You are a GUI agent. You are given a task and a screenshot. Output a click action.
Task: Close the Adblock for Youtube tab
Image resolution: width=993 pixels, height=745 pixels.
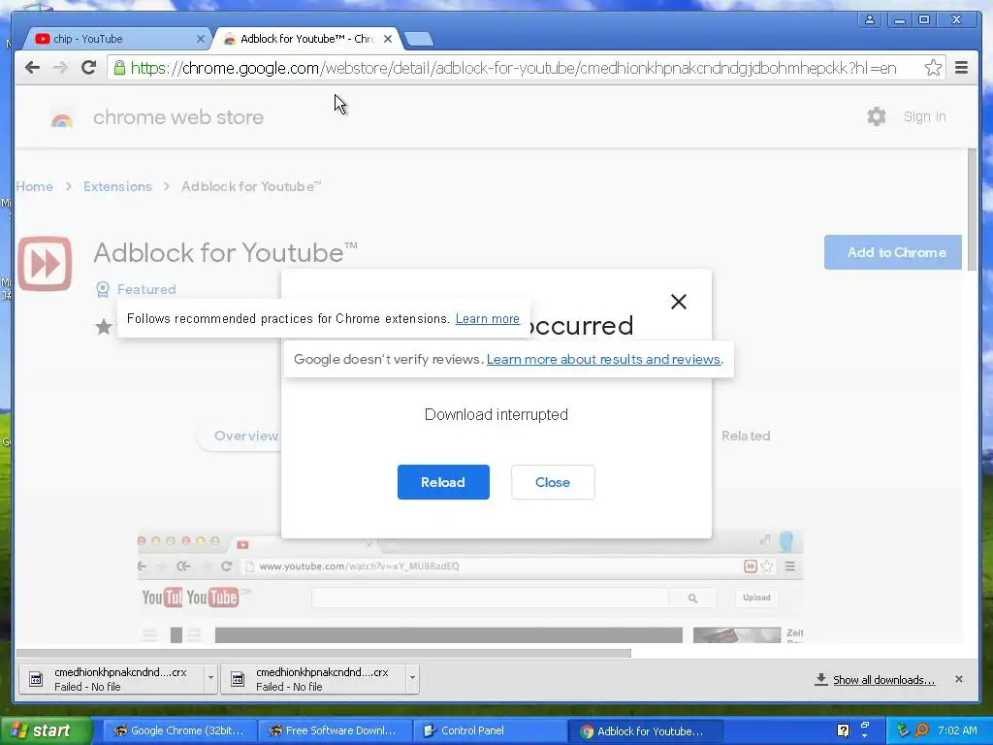[388, 39]
